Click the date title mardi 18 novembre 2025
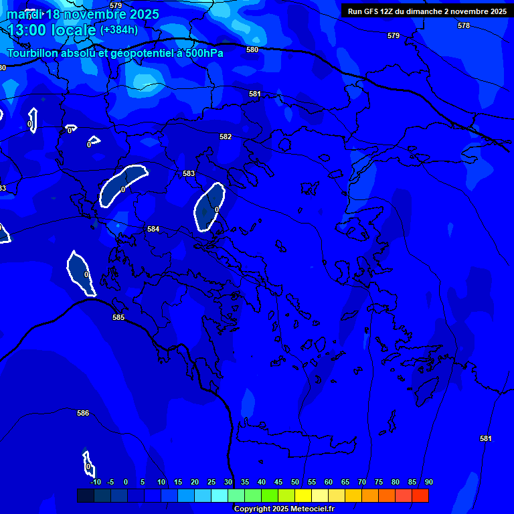This screenshot has width=514, height=514. coord(83,14)
